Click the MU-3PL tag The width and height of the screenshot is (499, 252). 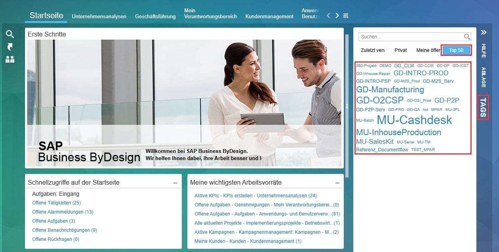coord(453,110)
